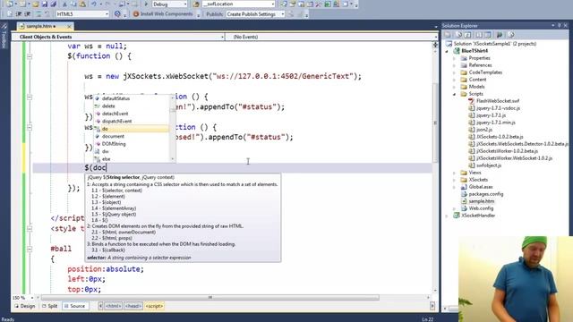Click the first Solution Explorer toolbar icon
Image resolution: width=573 pixels, height=322 pixels.
coord(448,35)
